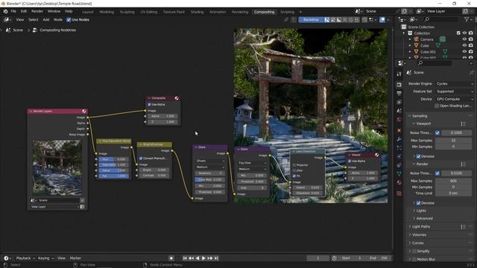Toggle the Fit checkbox on Lens Distortion node
Screen dimensions: 477x268
[x=294, y=176]
